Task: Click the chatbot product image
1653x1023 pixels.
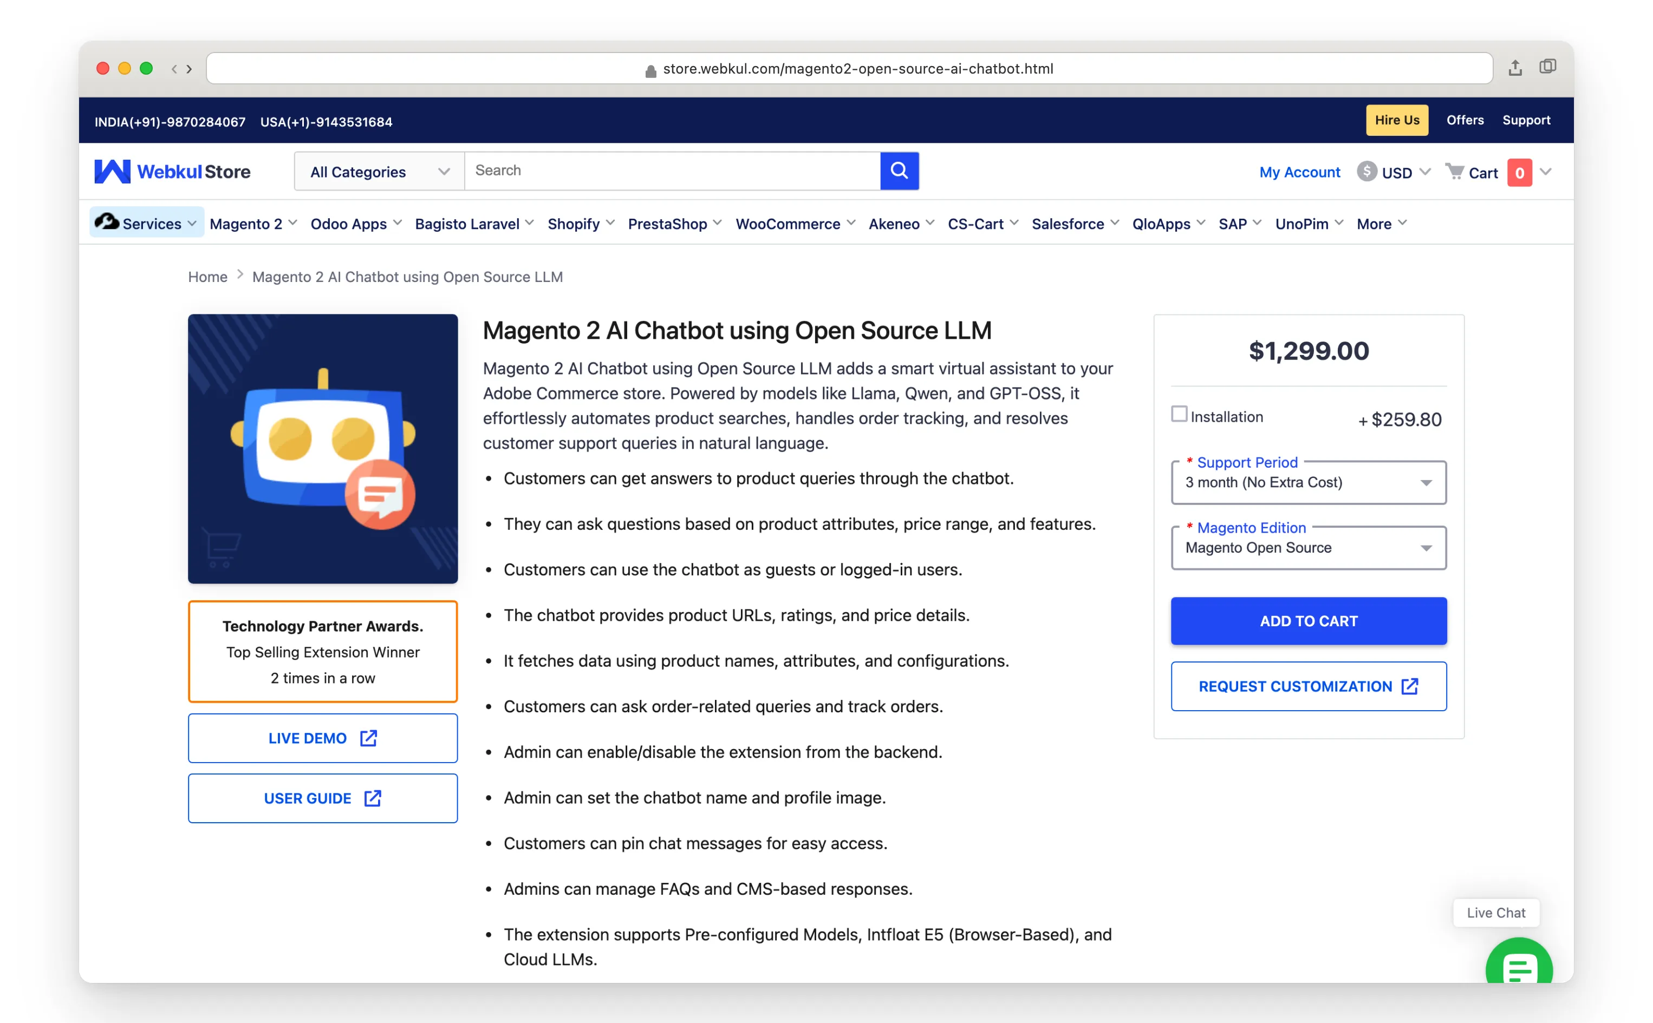Action: (x=322, y=448)
